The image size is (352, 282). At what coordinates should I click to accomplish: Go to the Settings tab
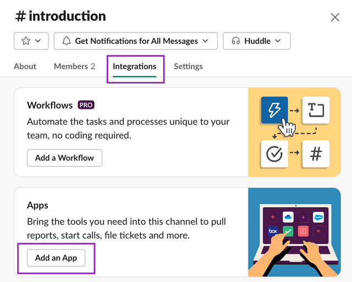coord(188,67)
